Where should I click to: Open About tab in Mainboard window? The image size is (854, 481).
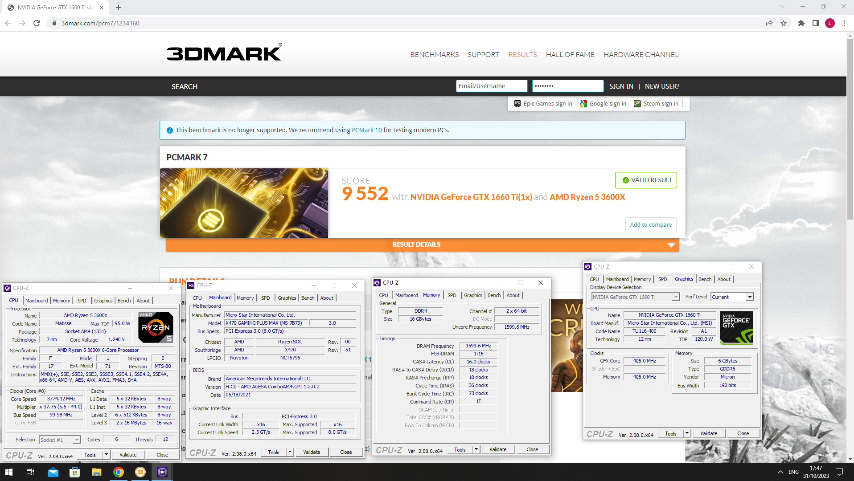(327, 298)
